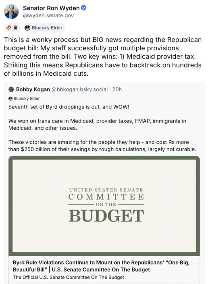
Task: Open the Senator Ron Wyden display name
Action: 51,8
